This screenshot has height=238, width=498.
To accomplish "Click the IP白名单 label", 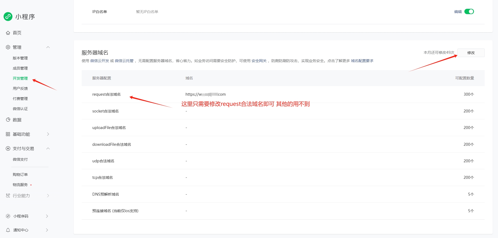I will point(100,12).
